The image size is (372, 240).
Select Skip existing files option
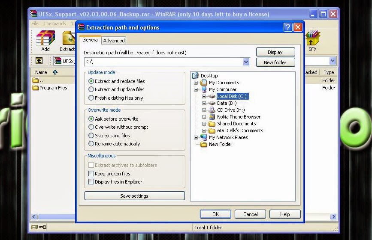[x=91, y=136]
